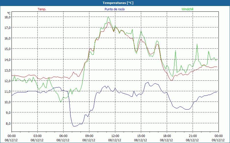
Task: Click the 15,0 y-axis value
Action: tap(7, 49)
